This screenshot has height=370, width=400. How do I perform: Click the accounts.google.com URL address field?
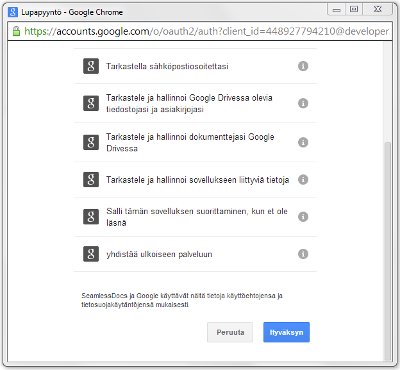(205, 31)
